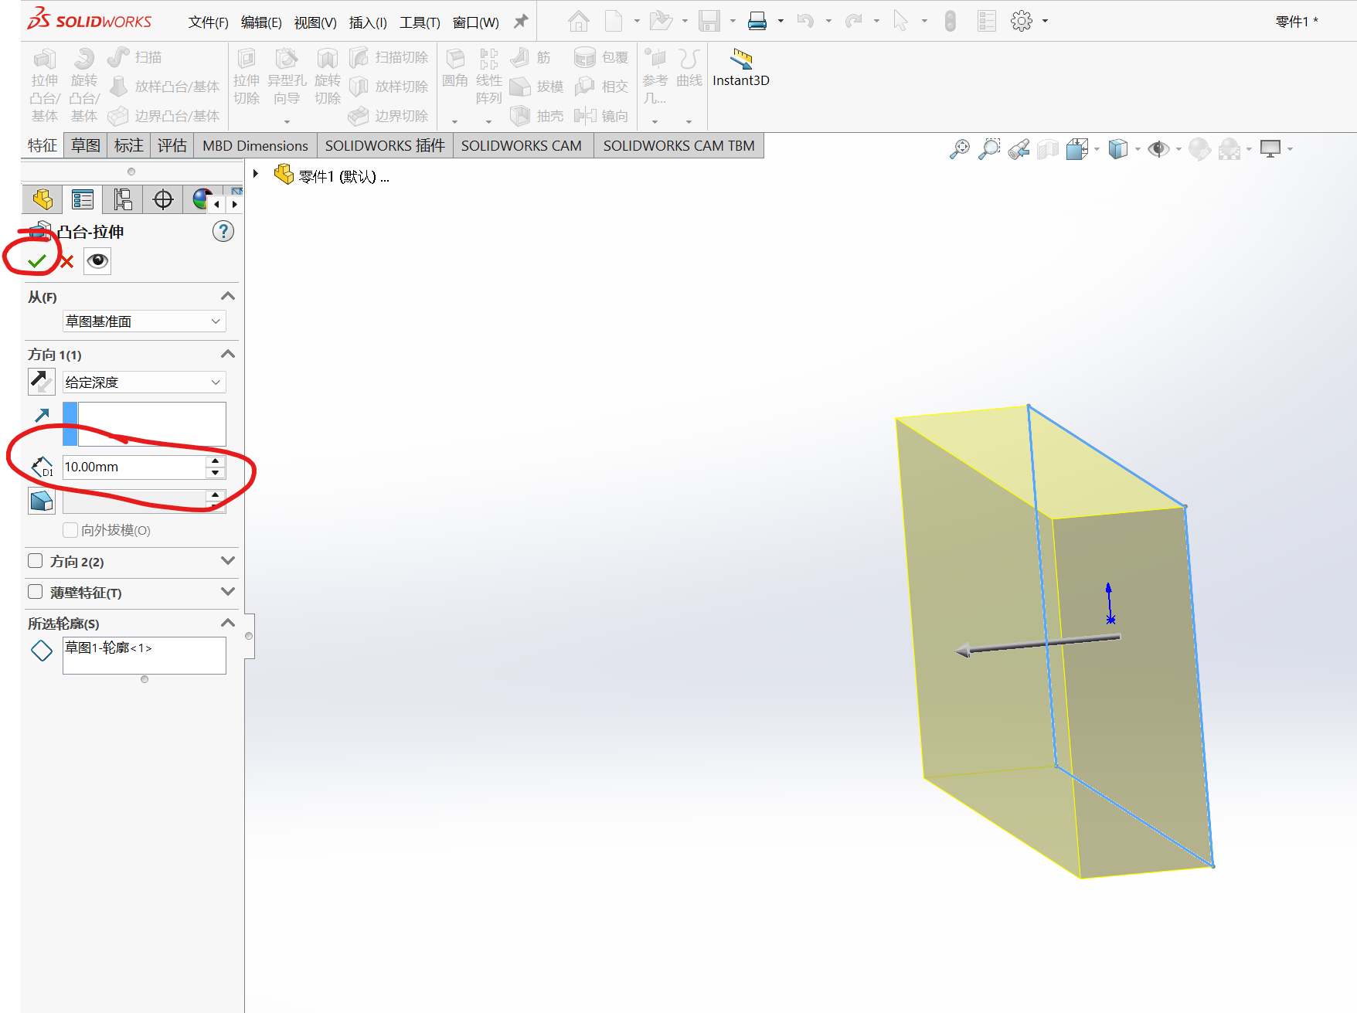Viewport: 1357px width, 1013px height.
Task: Toggle detailed preview eye icon
Action: 98,261
